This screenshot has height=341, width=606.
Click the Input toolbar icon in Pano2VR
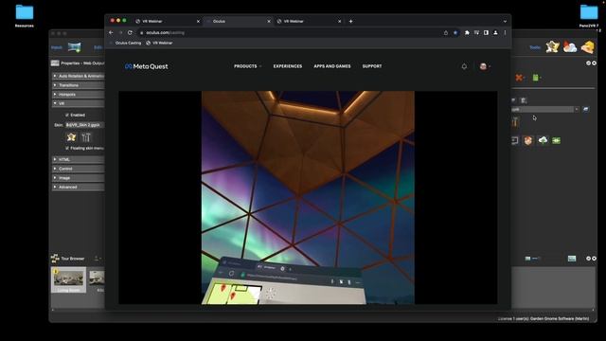pos(75,47)
